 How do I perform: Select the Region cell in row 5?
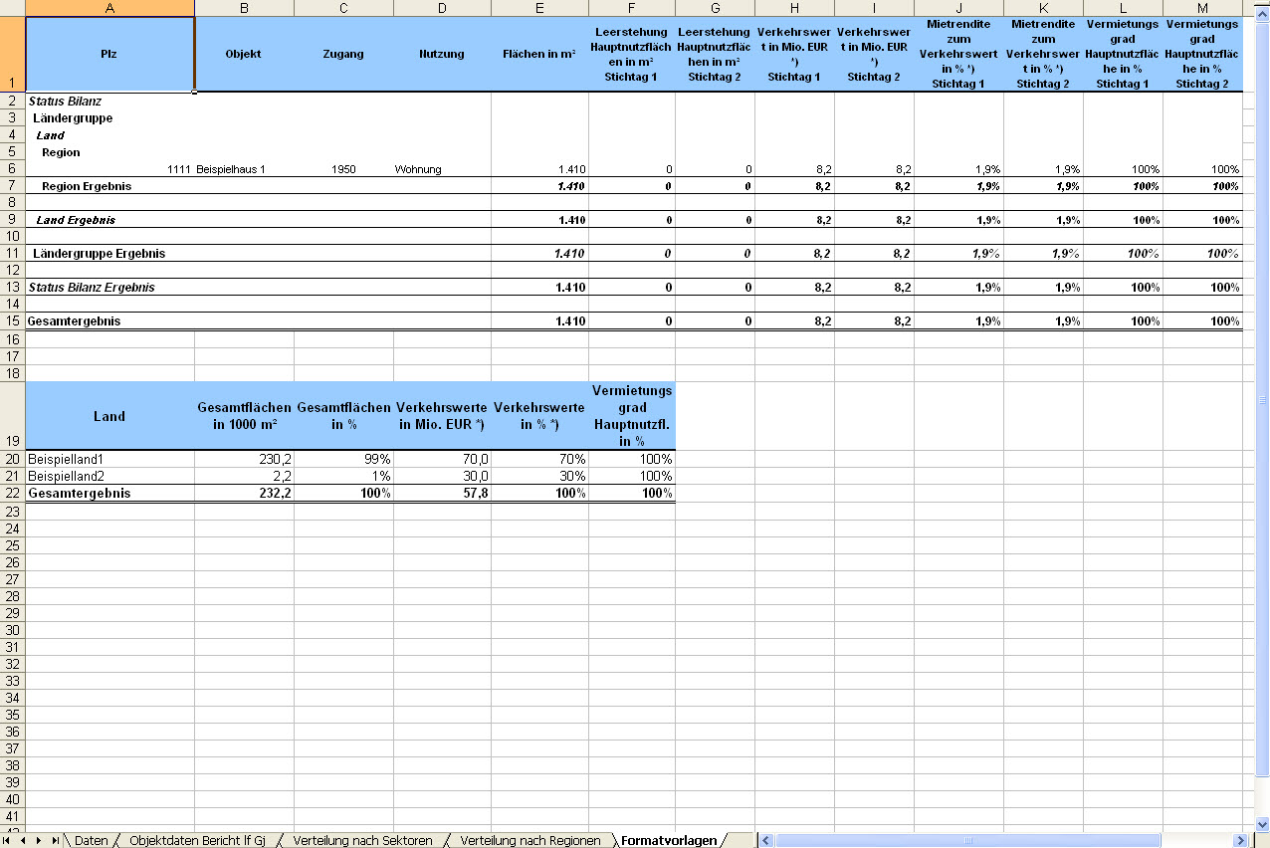pos(109,152)
